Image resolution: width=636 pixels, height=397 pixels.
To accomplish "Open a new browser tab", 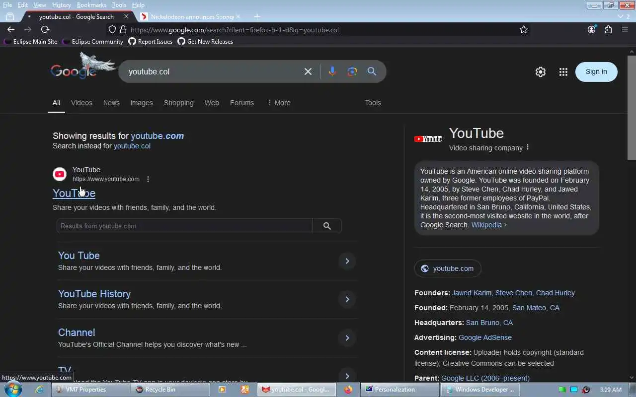I will (257, 16).
